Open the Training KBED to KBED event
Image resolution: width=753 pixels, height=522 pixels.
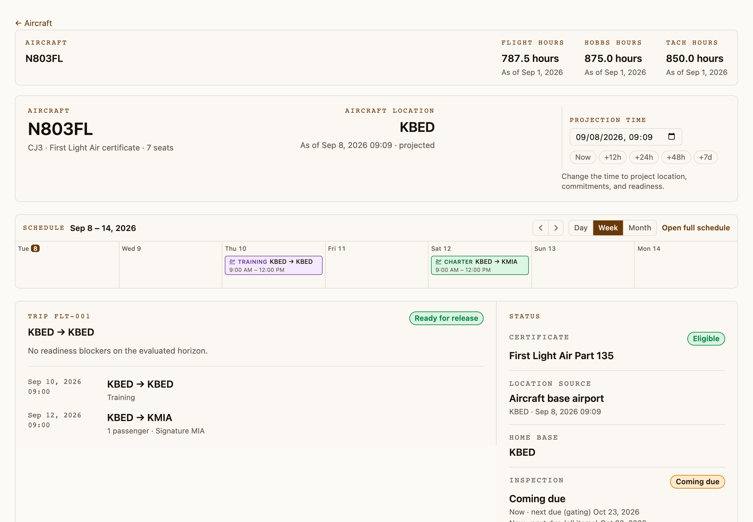point(273,266)
